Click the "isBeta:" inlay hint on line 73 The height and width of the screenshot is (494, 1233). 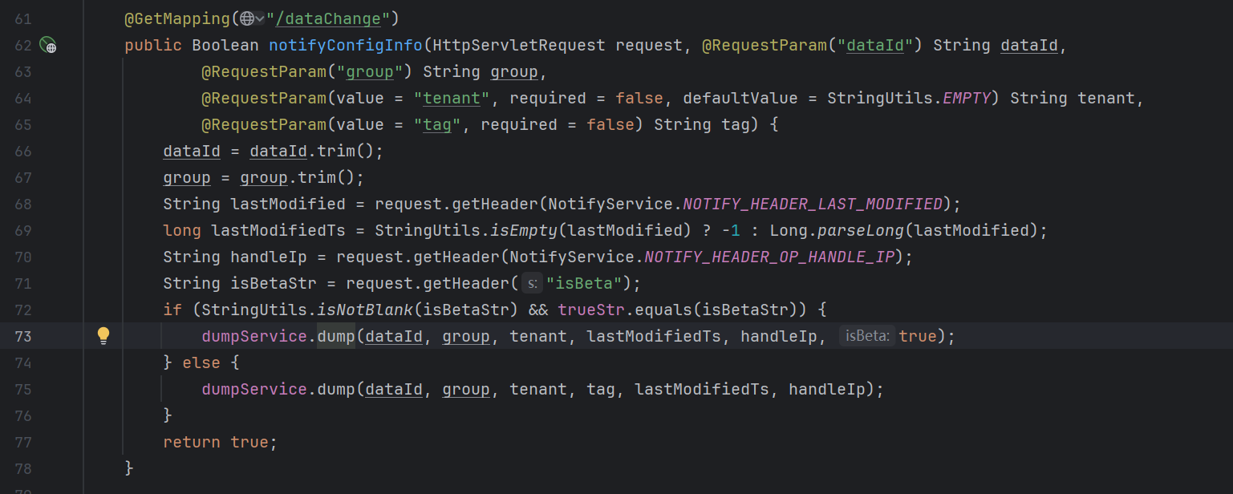[867, 336]
